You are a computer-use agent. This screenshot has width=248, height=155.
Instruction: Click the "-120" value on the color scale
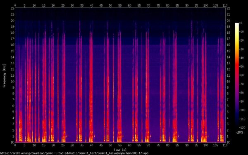(242, 127)
